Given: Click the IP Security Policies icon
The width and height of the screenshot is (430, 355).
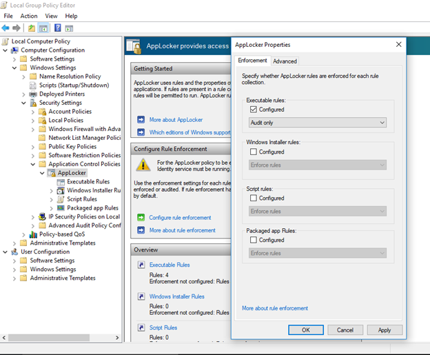Looking at the screenshot, I should (42, 216).
